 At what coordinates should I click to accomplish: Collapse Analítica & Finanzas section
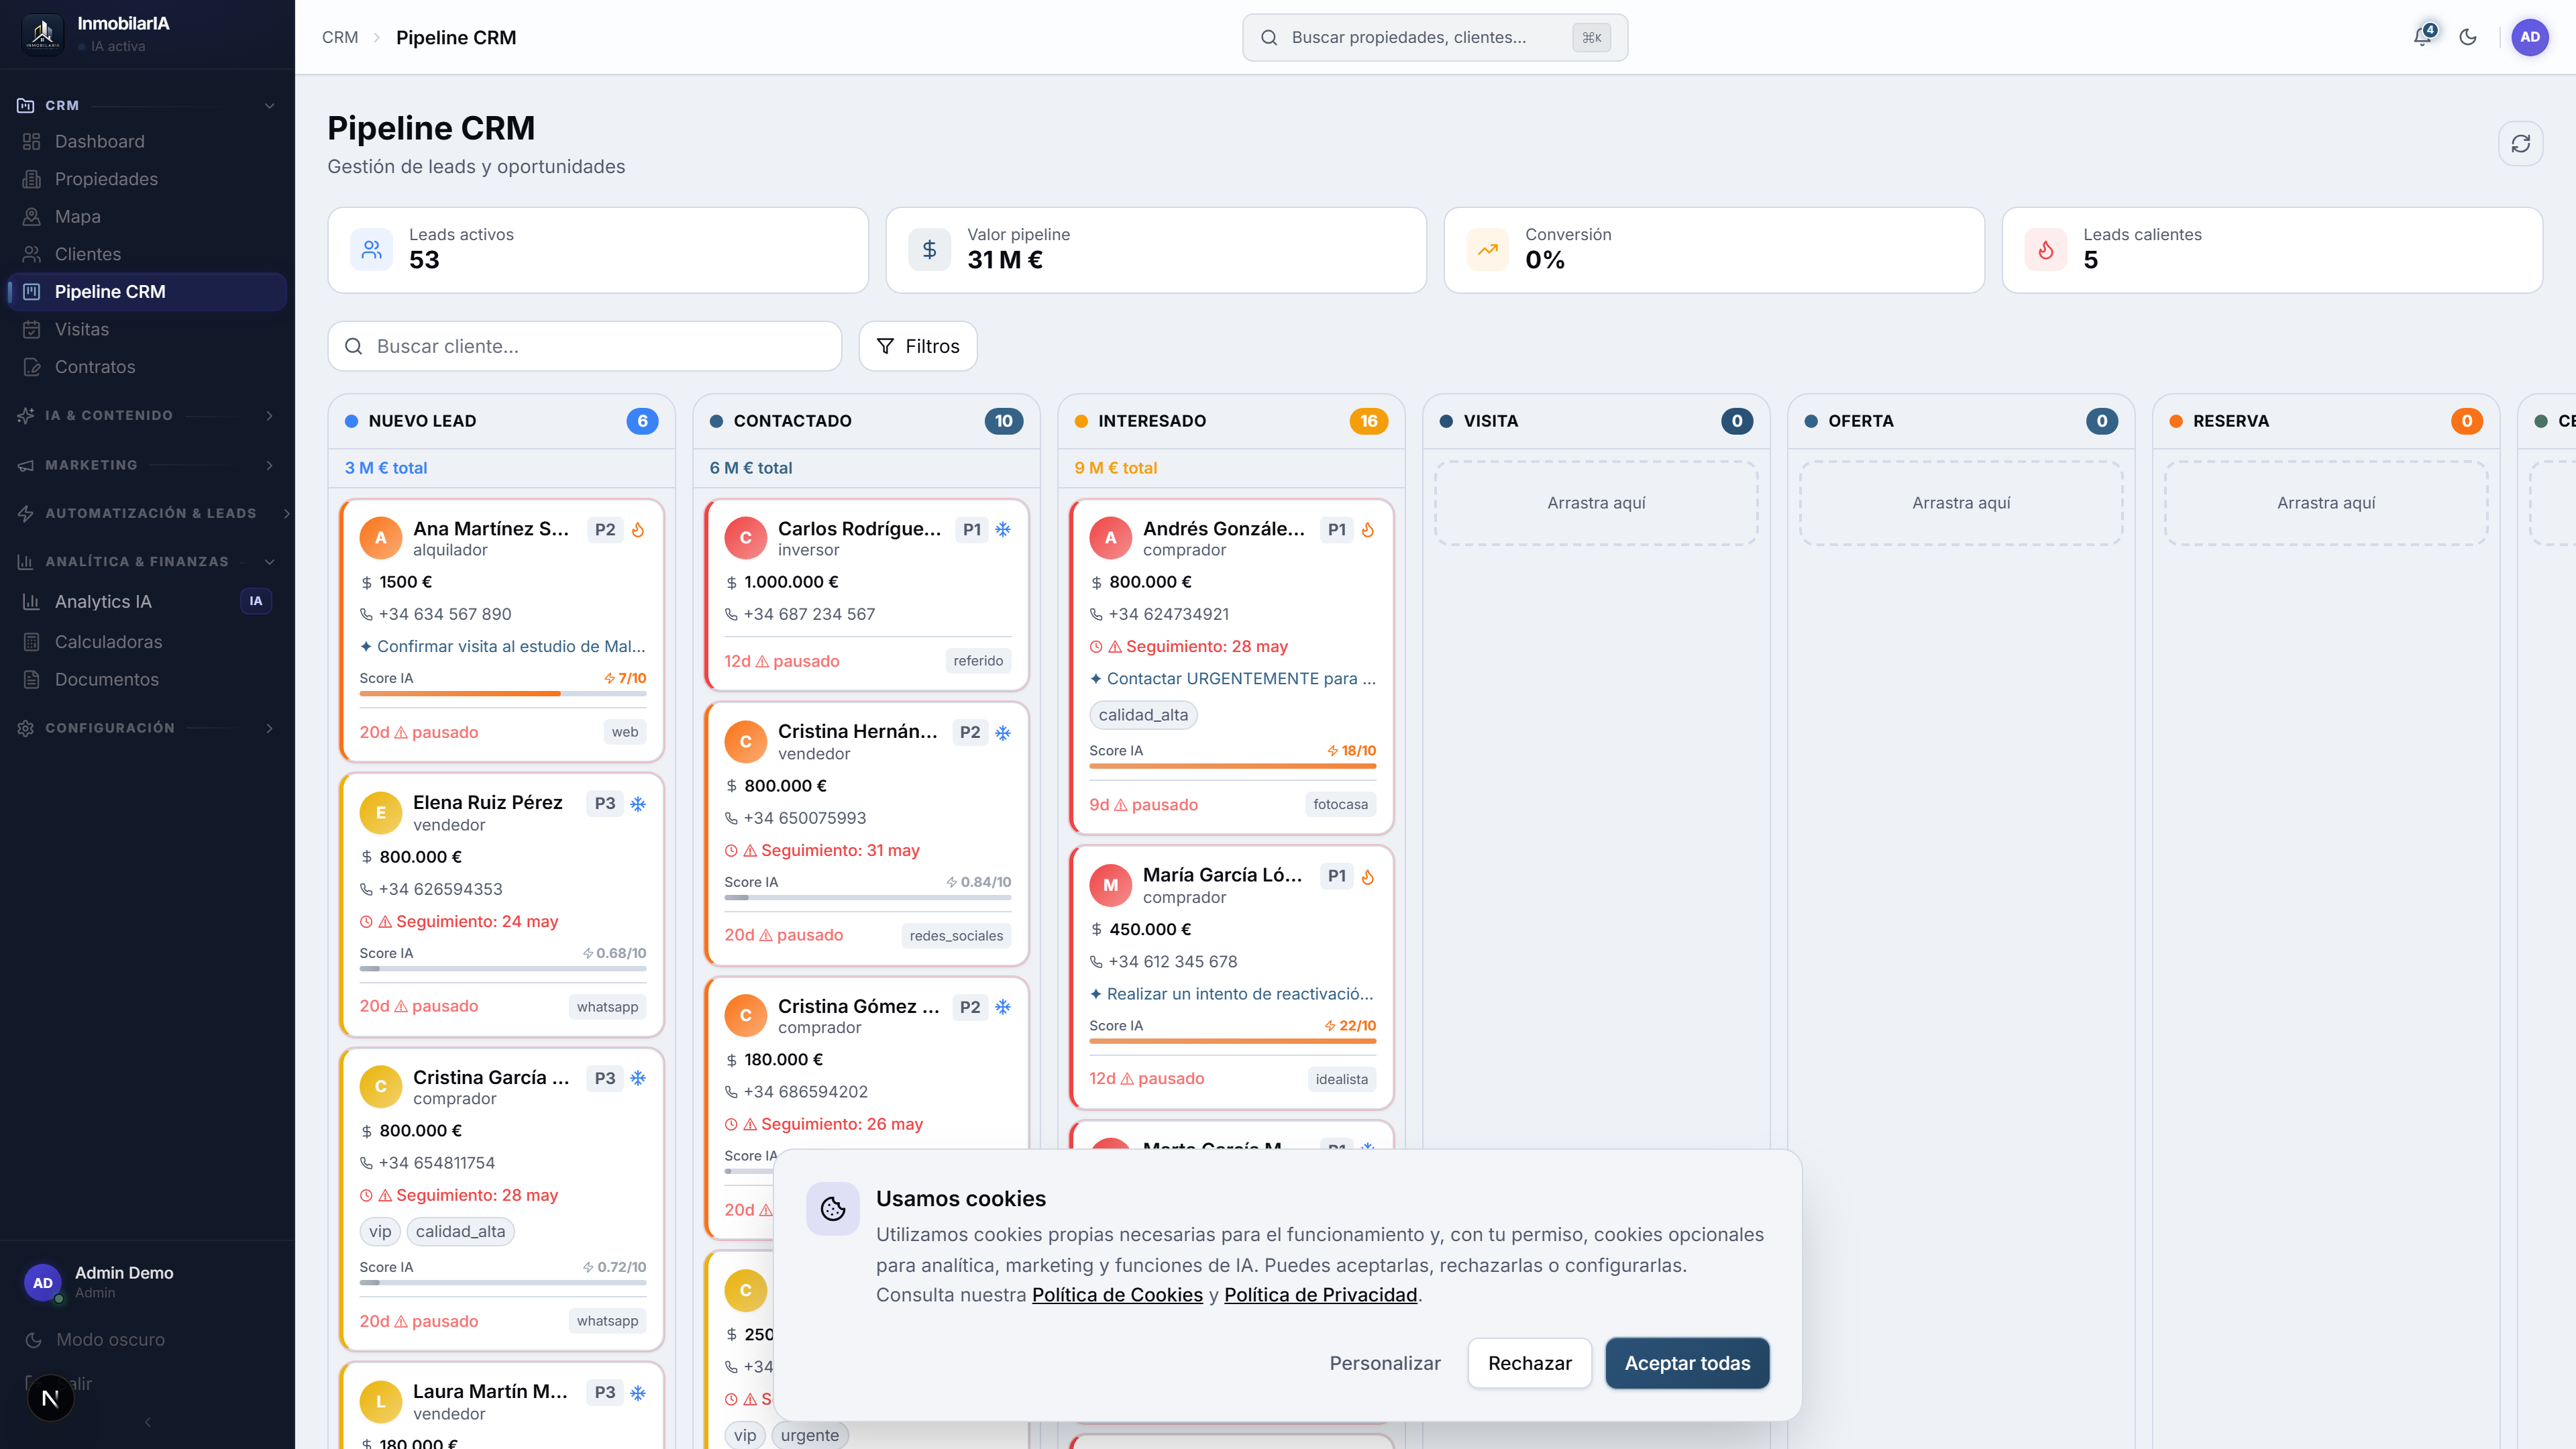[146, 562]
